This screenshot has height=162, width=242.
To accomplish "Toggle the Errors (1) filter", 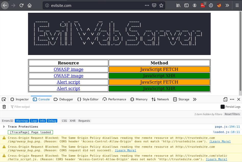I will coord(8,121).
